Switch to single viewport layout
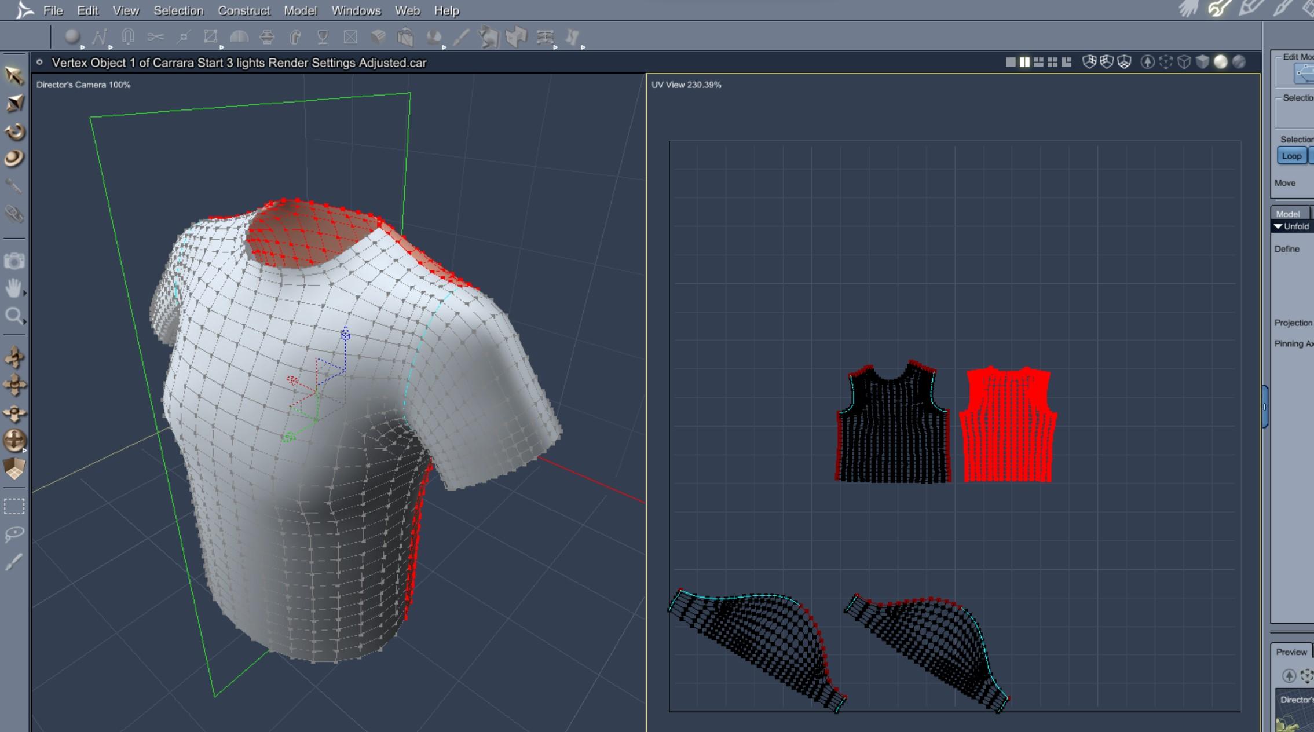The height and width of the screenshot is (732, 1314). [1011, 62]
